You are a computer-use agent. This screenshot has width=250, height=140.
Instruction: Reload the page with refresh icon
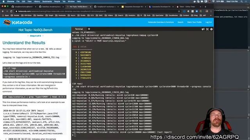(x=11, y=11)
